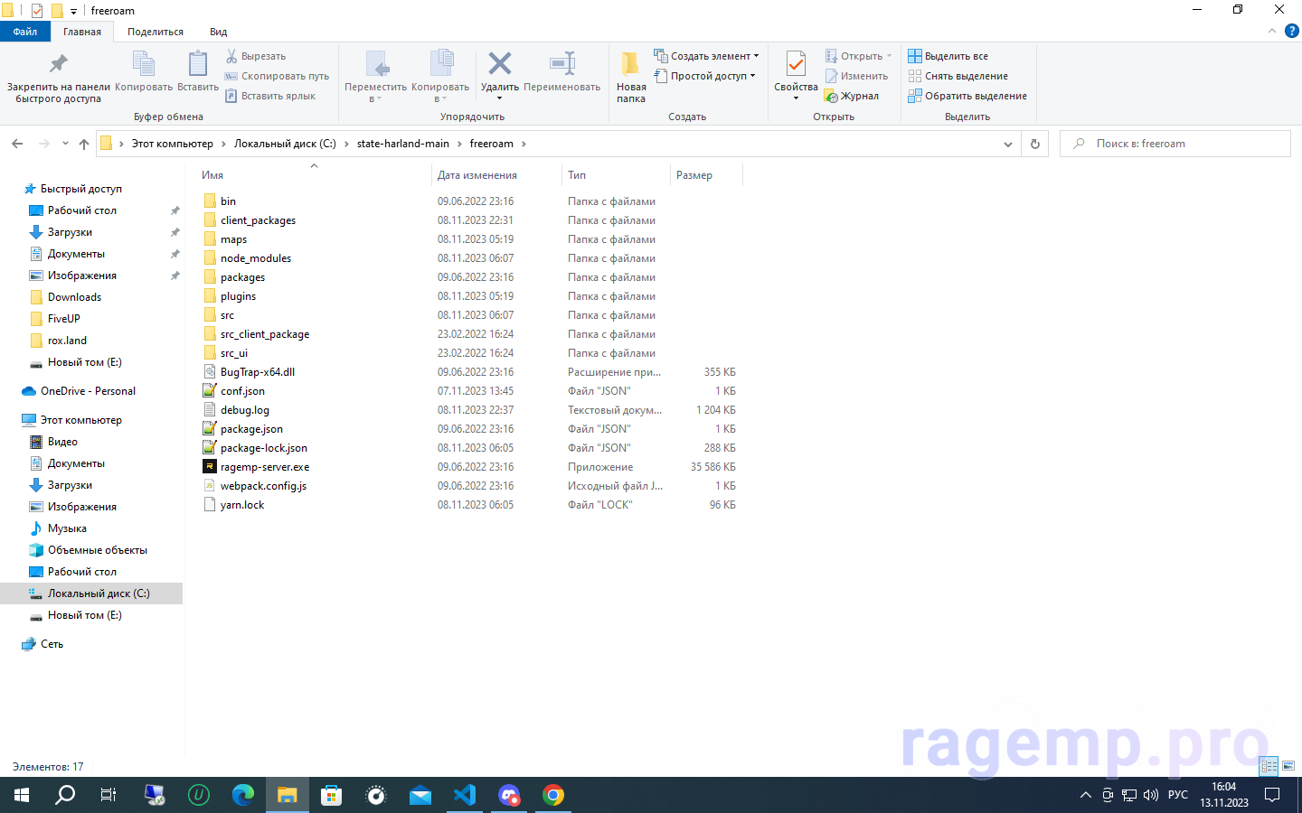1302x813 pixels.
Task: Switch to details view in status bar
Action: click(x=1269, y=766)
